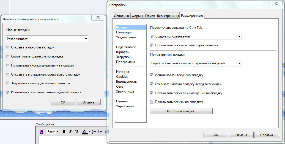Switch to the "Формы" tab

click(137, 16)
